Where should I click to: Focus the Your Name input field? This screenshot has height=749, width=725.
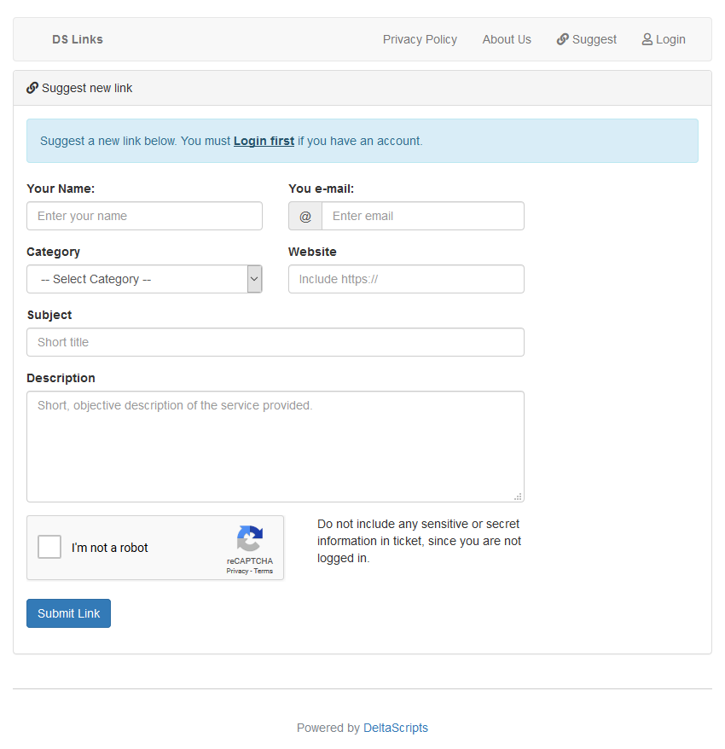[x=144, y=216]
